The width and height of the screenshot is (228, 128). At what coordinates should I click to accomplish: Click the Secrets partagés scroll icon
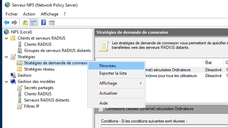click(x=20, y=88)
